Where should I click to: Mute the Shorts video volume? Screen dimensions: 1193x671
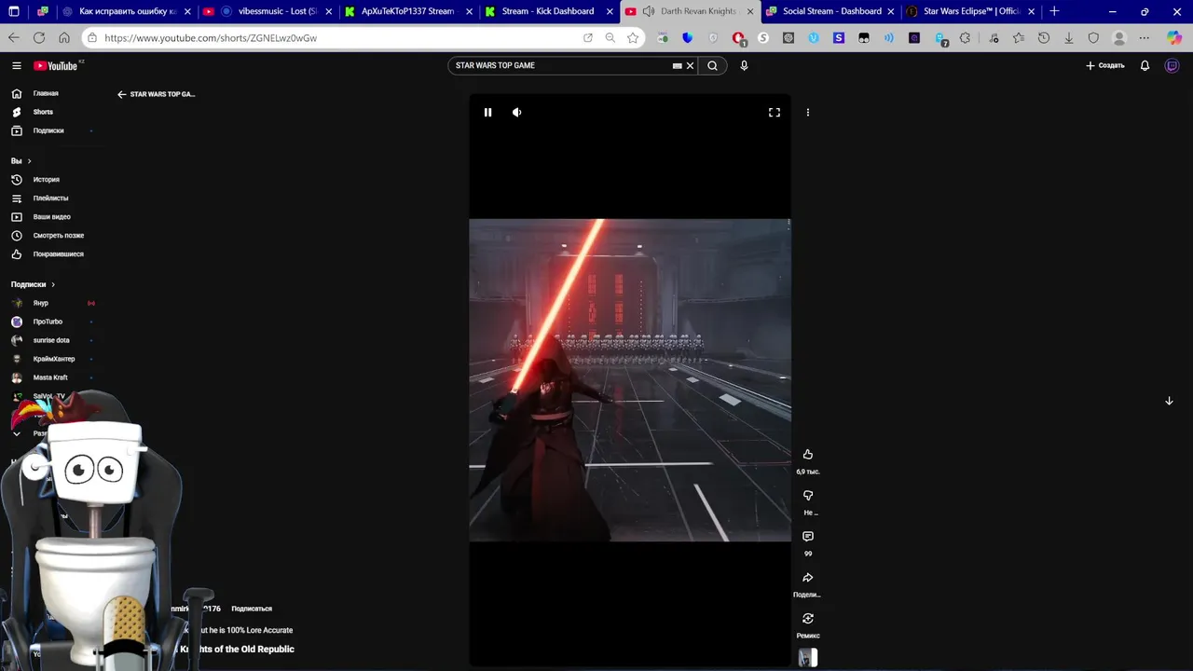click(x=517, y=112)
